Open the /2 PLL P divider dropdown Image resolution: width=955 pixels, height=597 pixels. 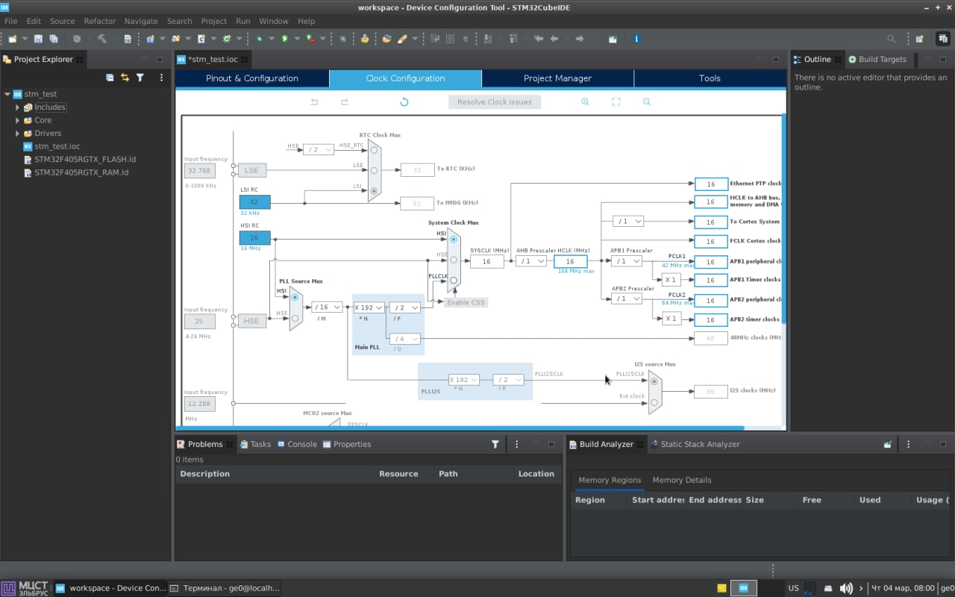coord(404,307)
